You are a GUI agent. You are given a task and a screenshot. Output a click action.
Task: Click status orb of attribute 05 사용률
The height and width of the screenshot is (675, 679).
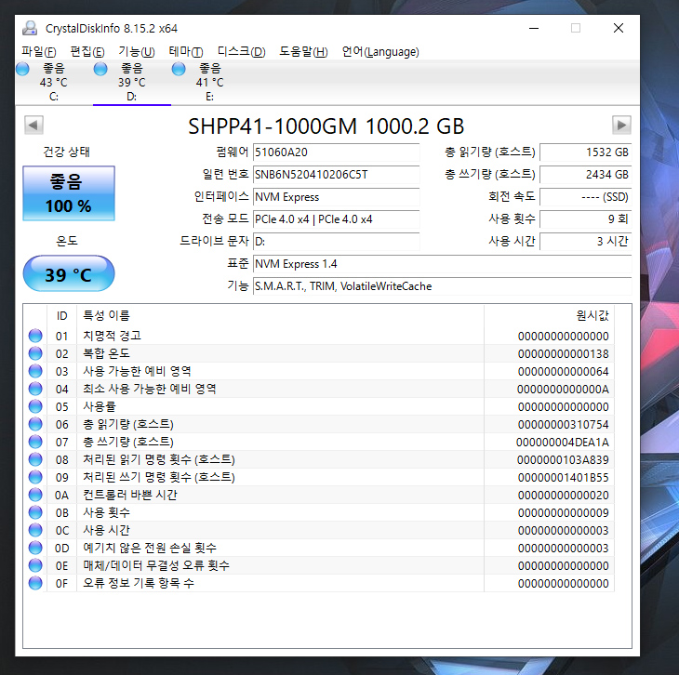(35, 406)
